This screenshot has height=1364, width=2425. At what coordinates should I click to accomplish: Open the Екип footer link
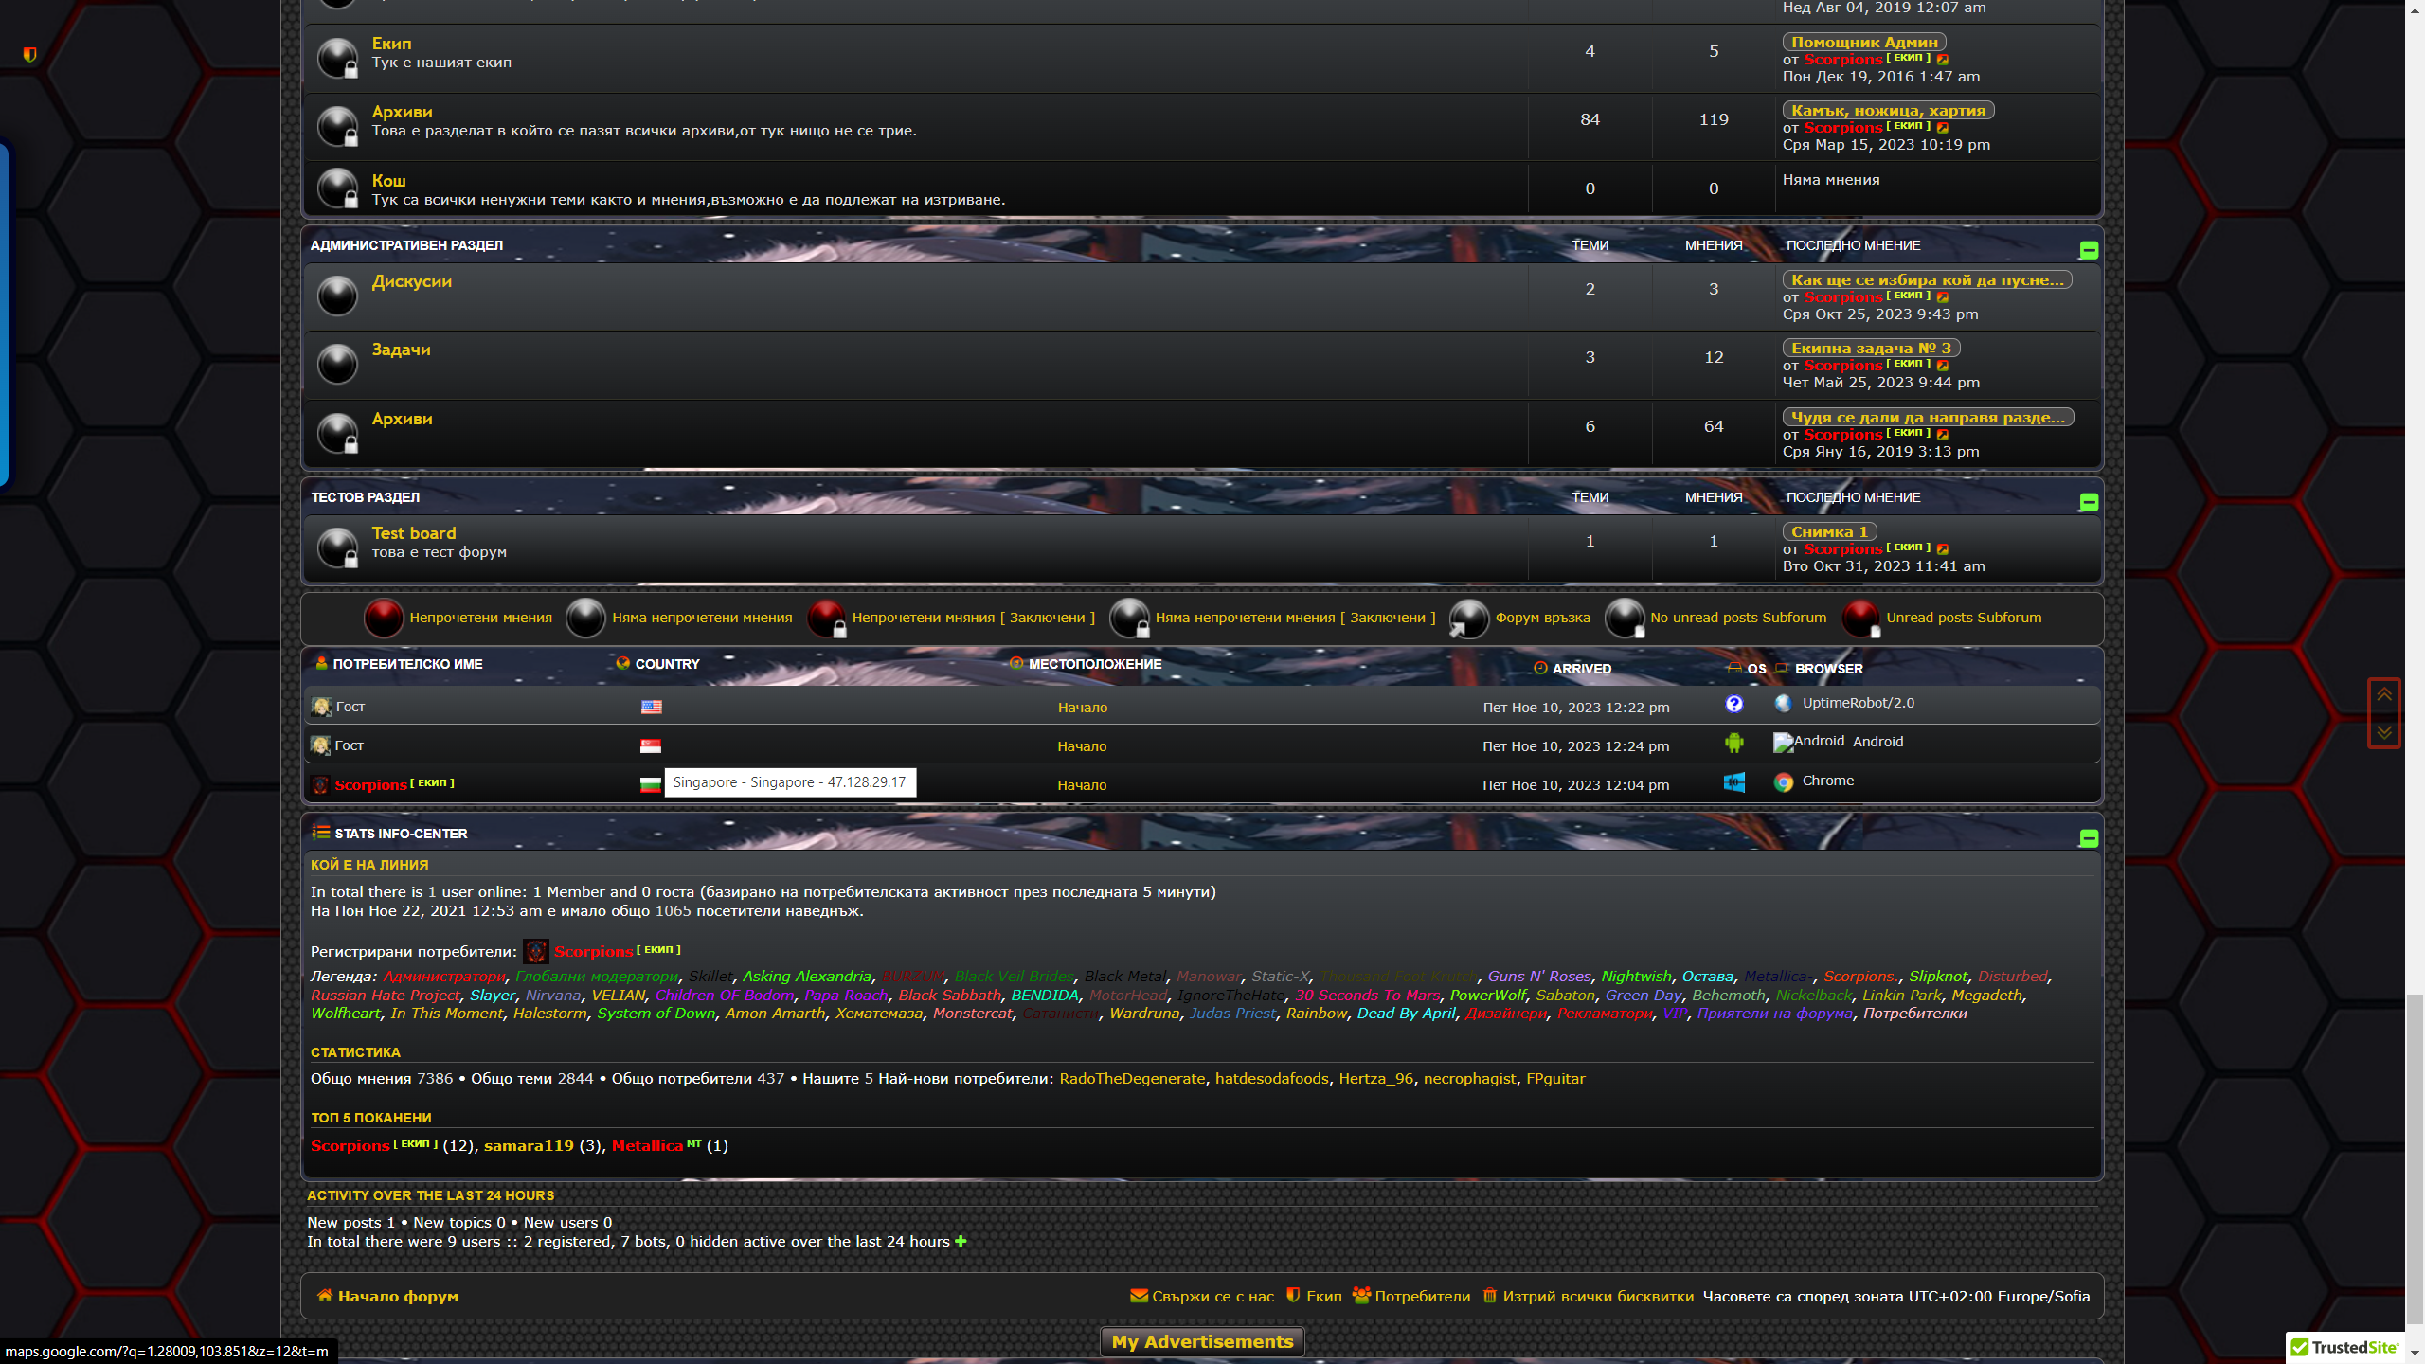[x=1323, y=1297]
